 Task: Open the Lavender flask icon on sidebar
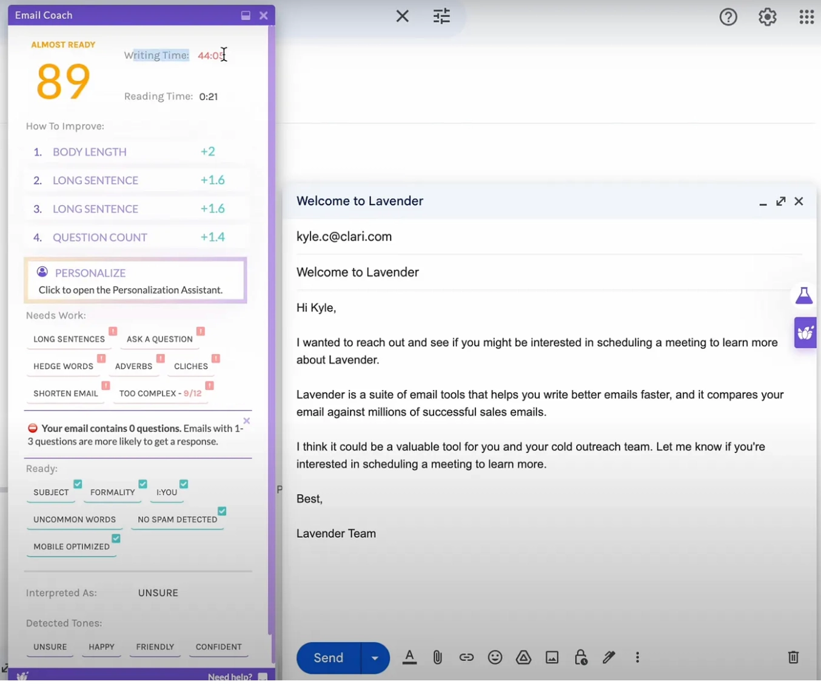click(804, 296)
